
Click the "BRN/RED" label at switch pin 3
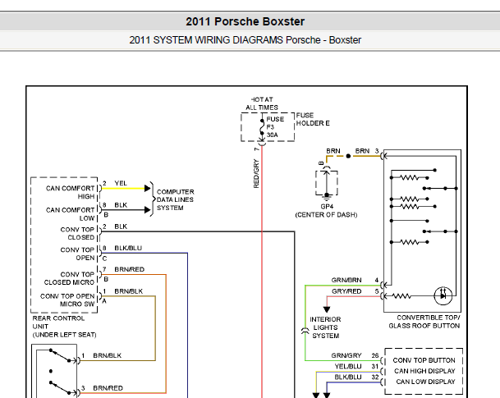coord(108,388)
